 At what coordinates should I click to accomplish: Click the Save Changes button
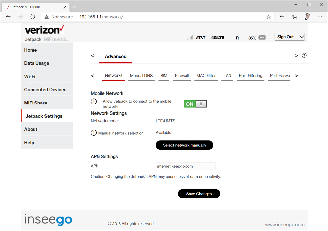199,194
